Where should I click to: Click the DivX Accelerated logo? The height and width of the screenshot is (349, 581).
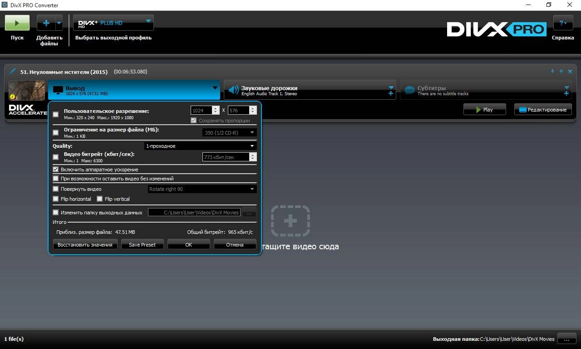pyautogui.click(x=28, y=109)
